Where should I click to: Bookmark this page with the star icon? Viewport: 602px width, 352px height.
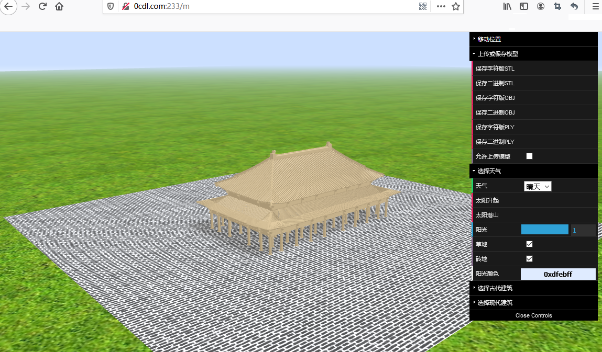tap(456, 6)
